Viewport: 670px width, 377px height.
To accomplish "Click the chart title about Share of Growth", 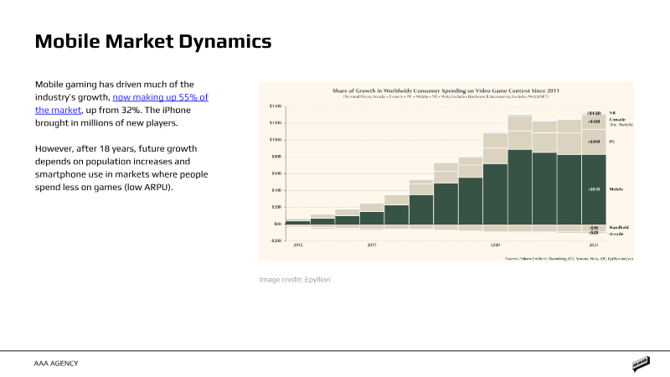I will pyautogui.click(x=446, y=90).
